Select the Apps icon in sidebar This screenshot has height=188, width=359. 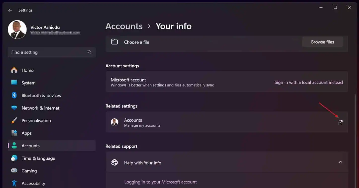pyautogui.click(x=14, y=133)
